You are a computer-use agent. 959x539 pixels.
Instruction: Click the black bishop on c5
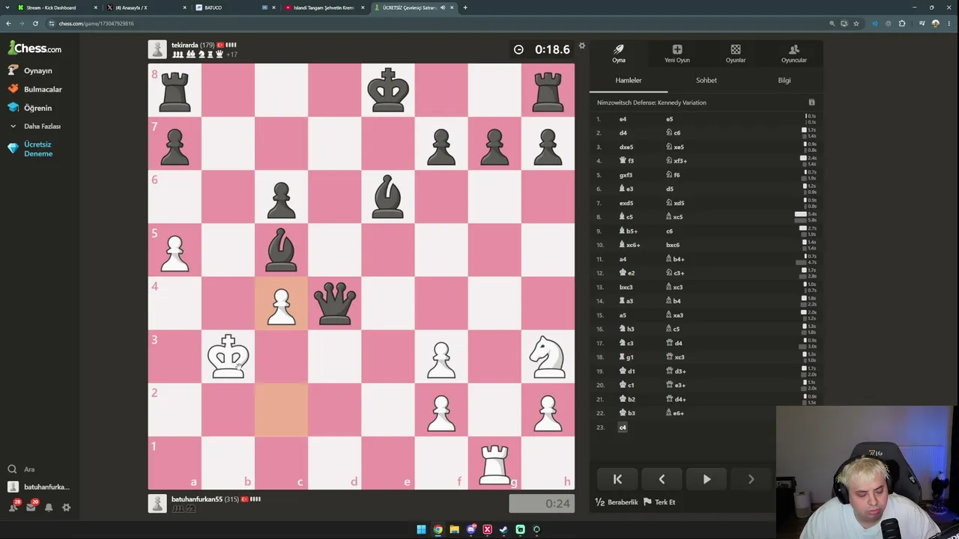coord(281,250)
